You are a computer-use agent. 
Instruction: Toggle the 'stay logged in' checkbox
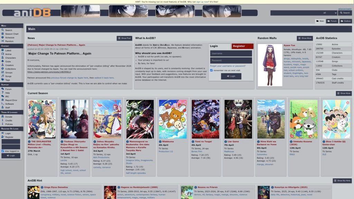tap(3, 151)
